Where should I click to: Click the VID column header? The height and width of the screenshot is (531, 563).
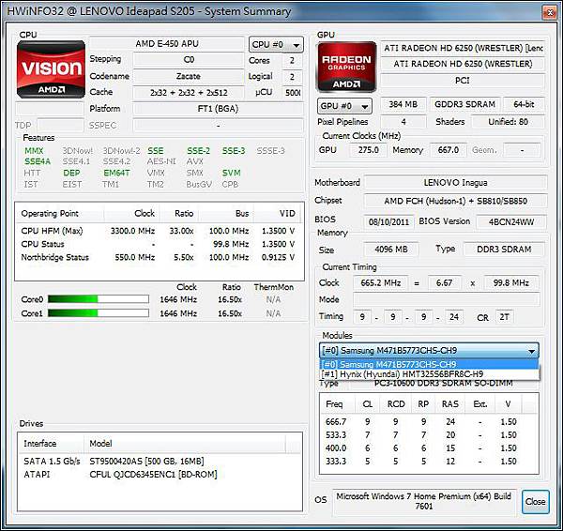click(279, 214)
